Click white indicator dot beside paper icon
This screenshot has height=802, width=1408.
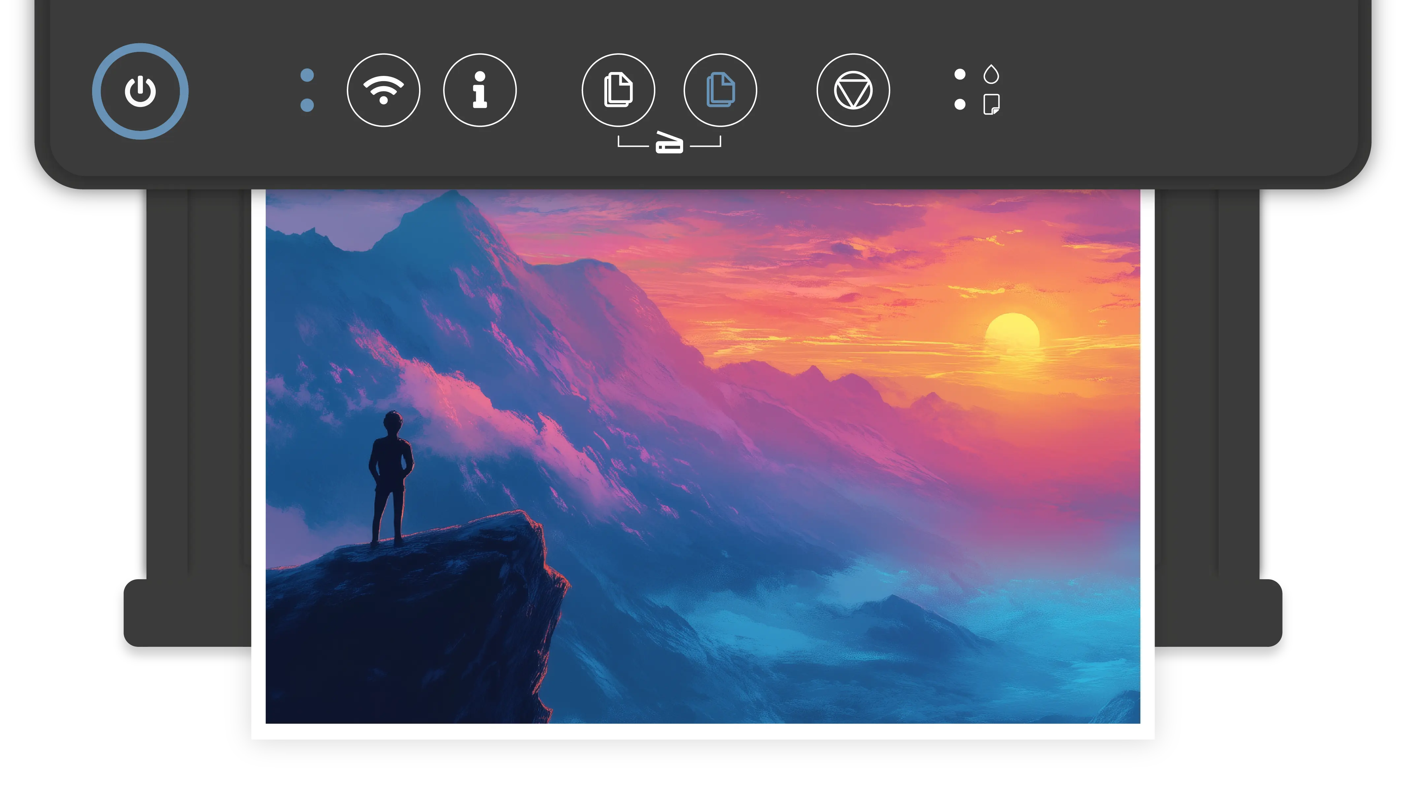click(x=960, y=104)
